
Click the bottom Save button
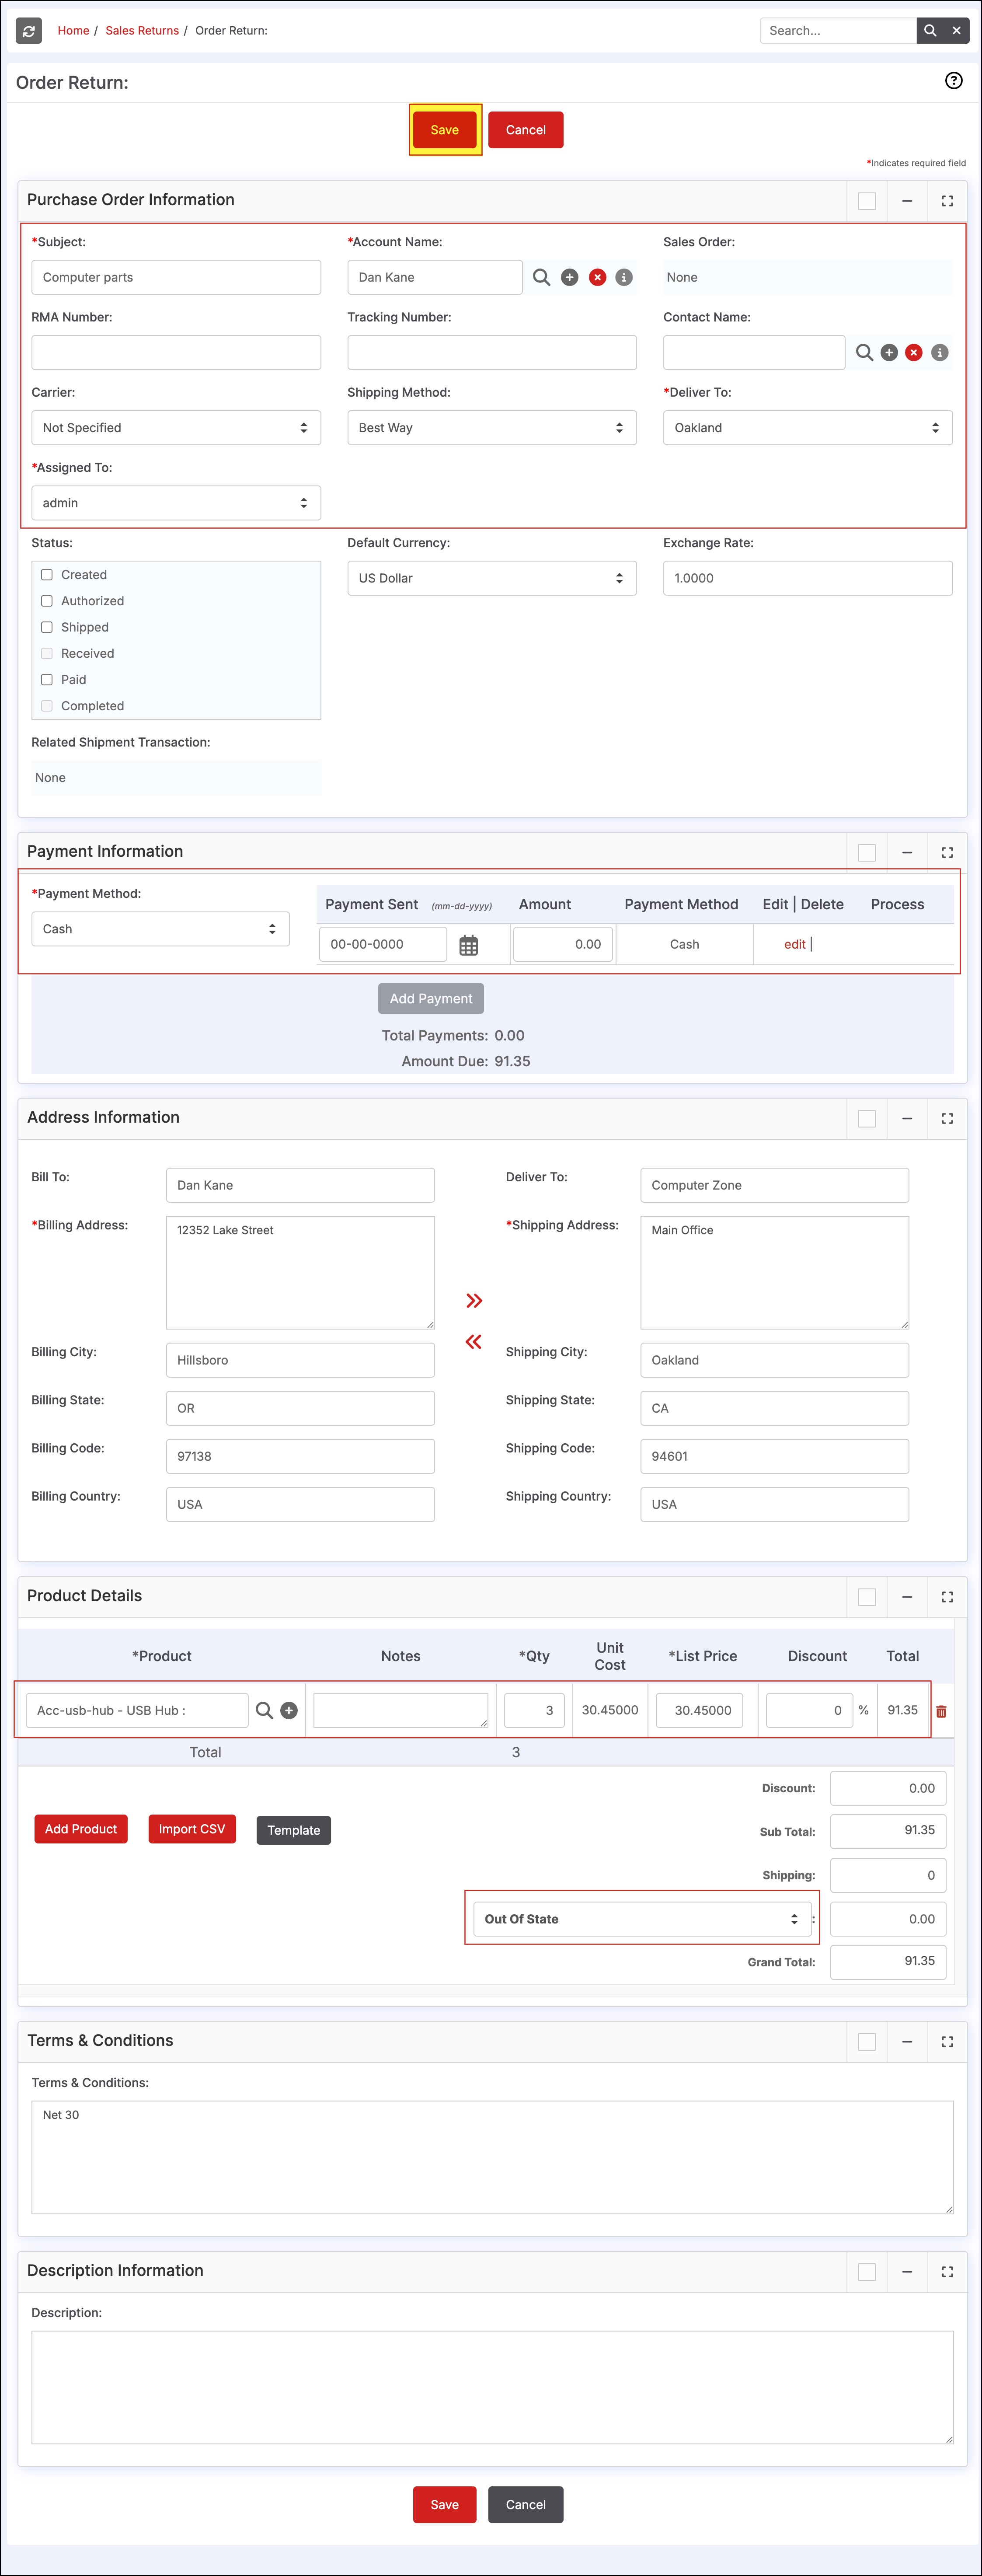[445, 2505]
